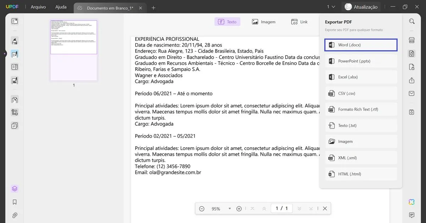Open the Search tool
Image resolution: width=426 pixels, height=223 pixels.
click(x=411, y=21)
